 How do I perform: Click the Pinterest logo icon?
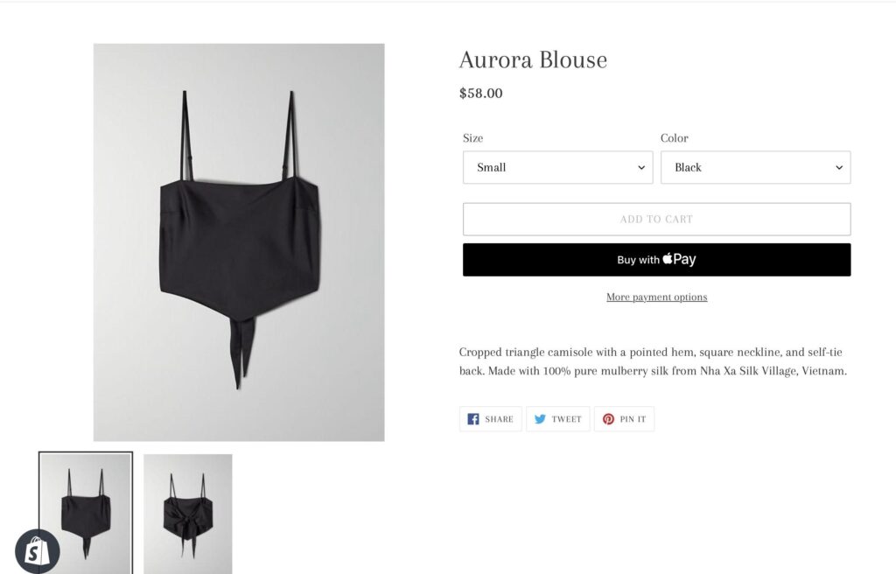coord(608,419)
